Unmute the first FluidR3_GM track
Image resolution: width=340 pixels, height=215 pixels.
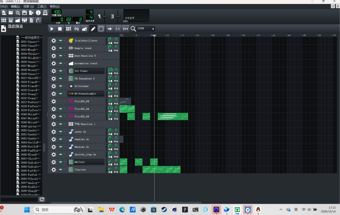point(61,101)
